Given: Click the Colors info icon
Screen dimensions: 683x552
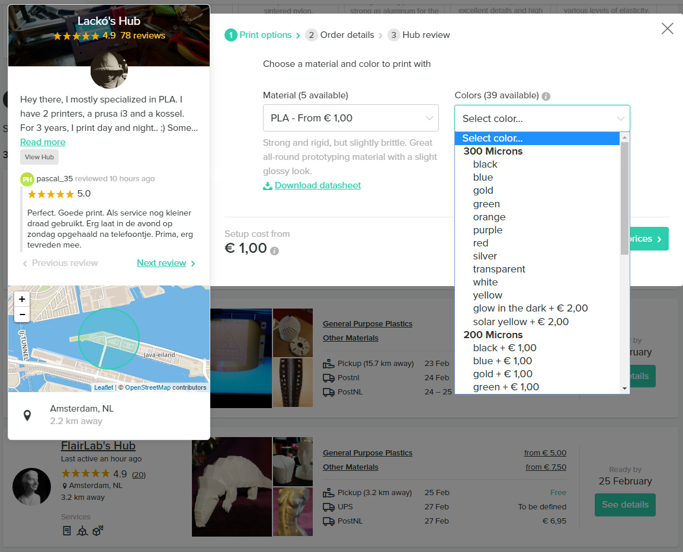Looking at the screenshot, I should coord(546,96).
